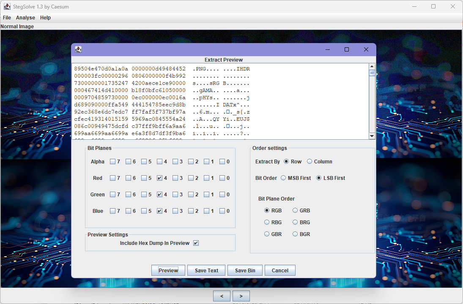Toggle Include Hex Dump In Preview

coord(196,243)
